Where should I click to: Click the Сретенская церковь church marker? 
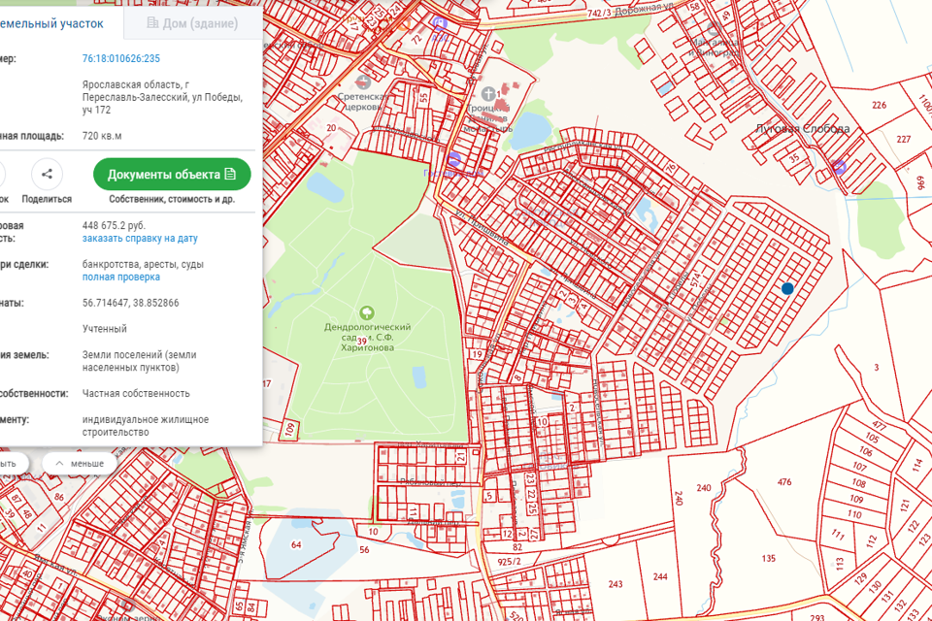click(x=363, y=82)
